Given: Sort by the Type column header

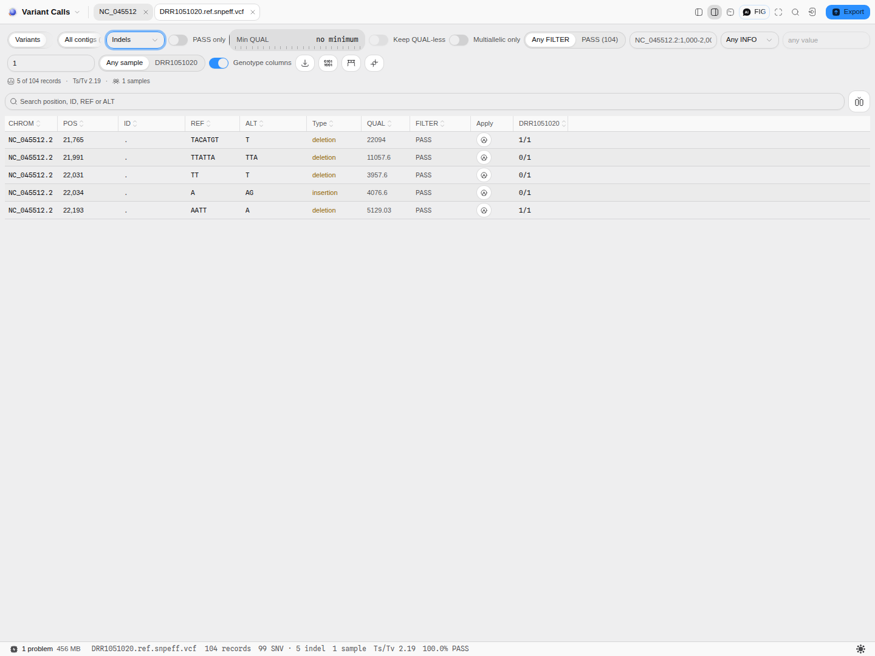Looking at the screenshot, I should click(323, 123).
